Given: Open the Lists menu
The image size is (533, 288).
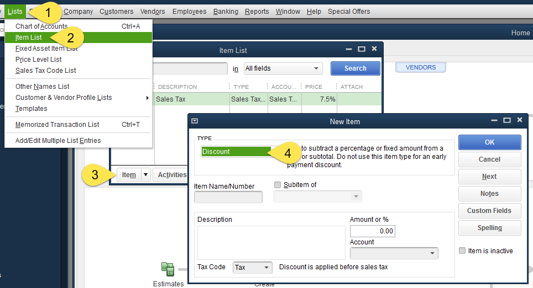Looking at the screenshot, I should [x=15, y=12].
